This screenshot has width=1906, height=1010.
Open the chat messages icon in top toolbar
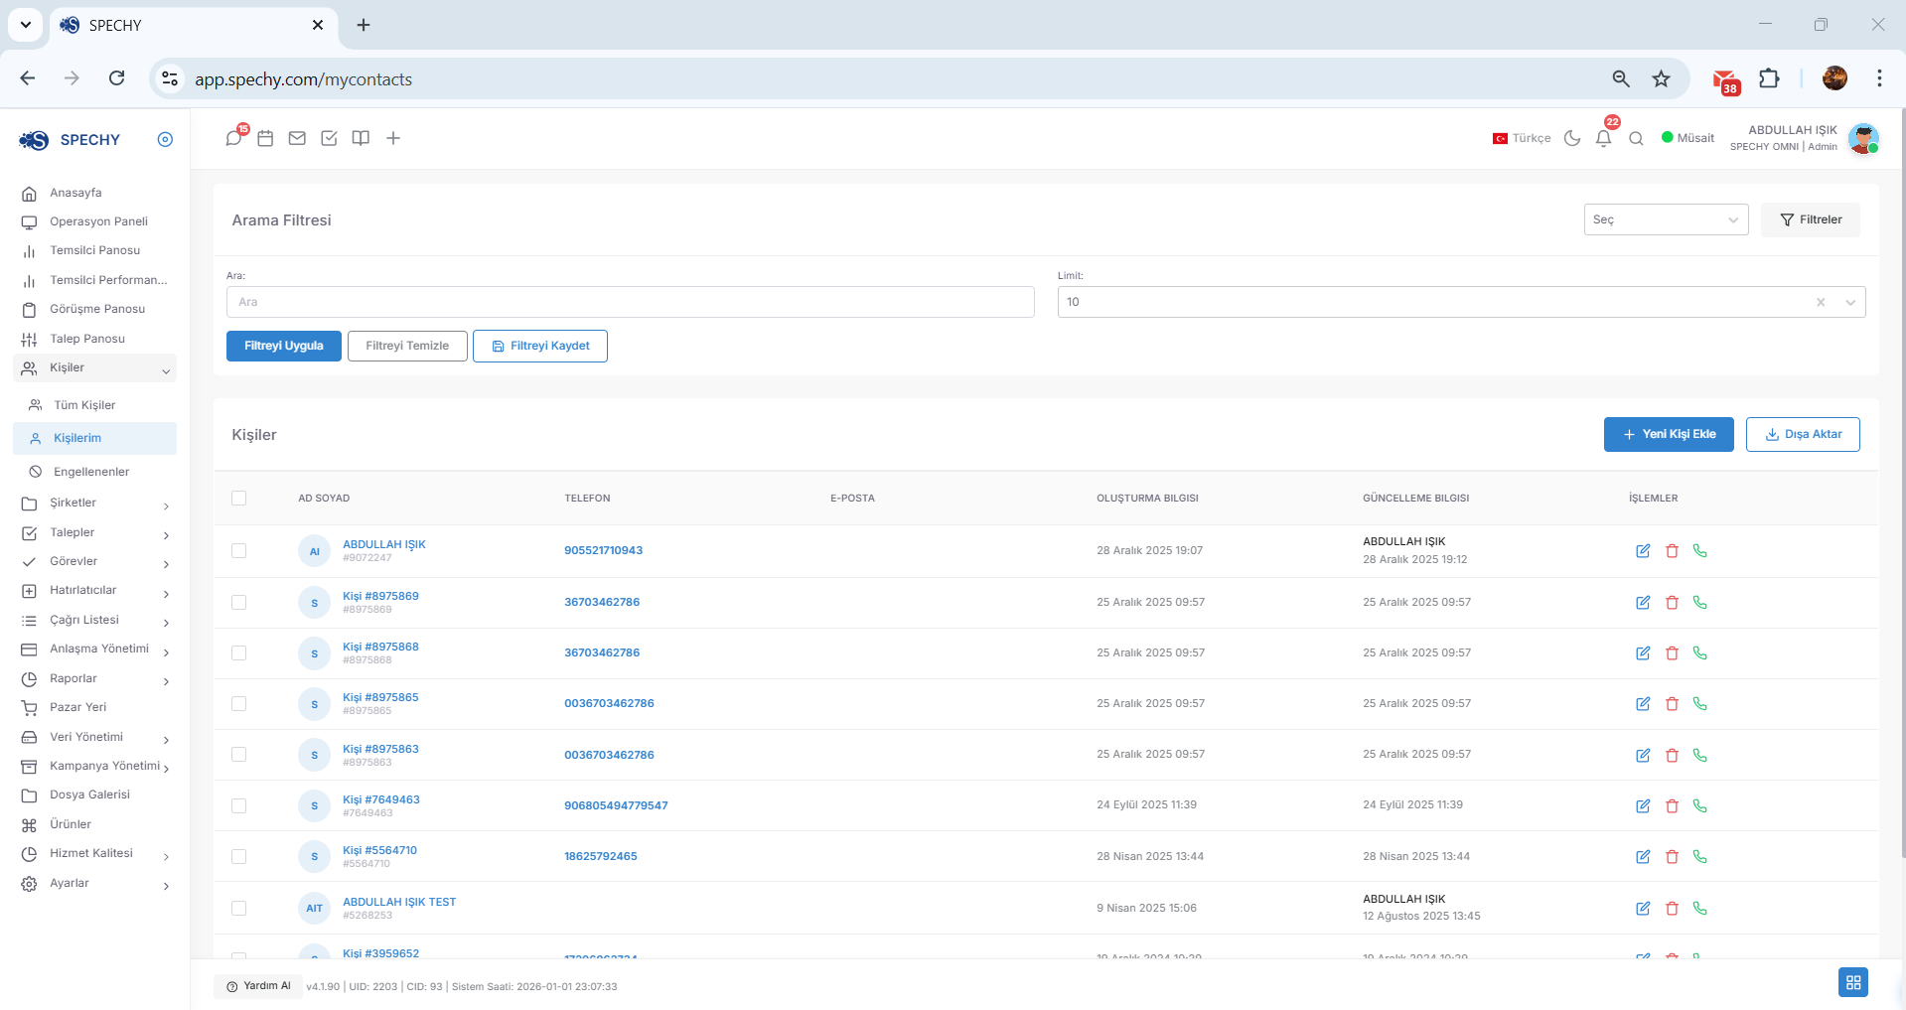tap(233, 138)
